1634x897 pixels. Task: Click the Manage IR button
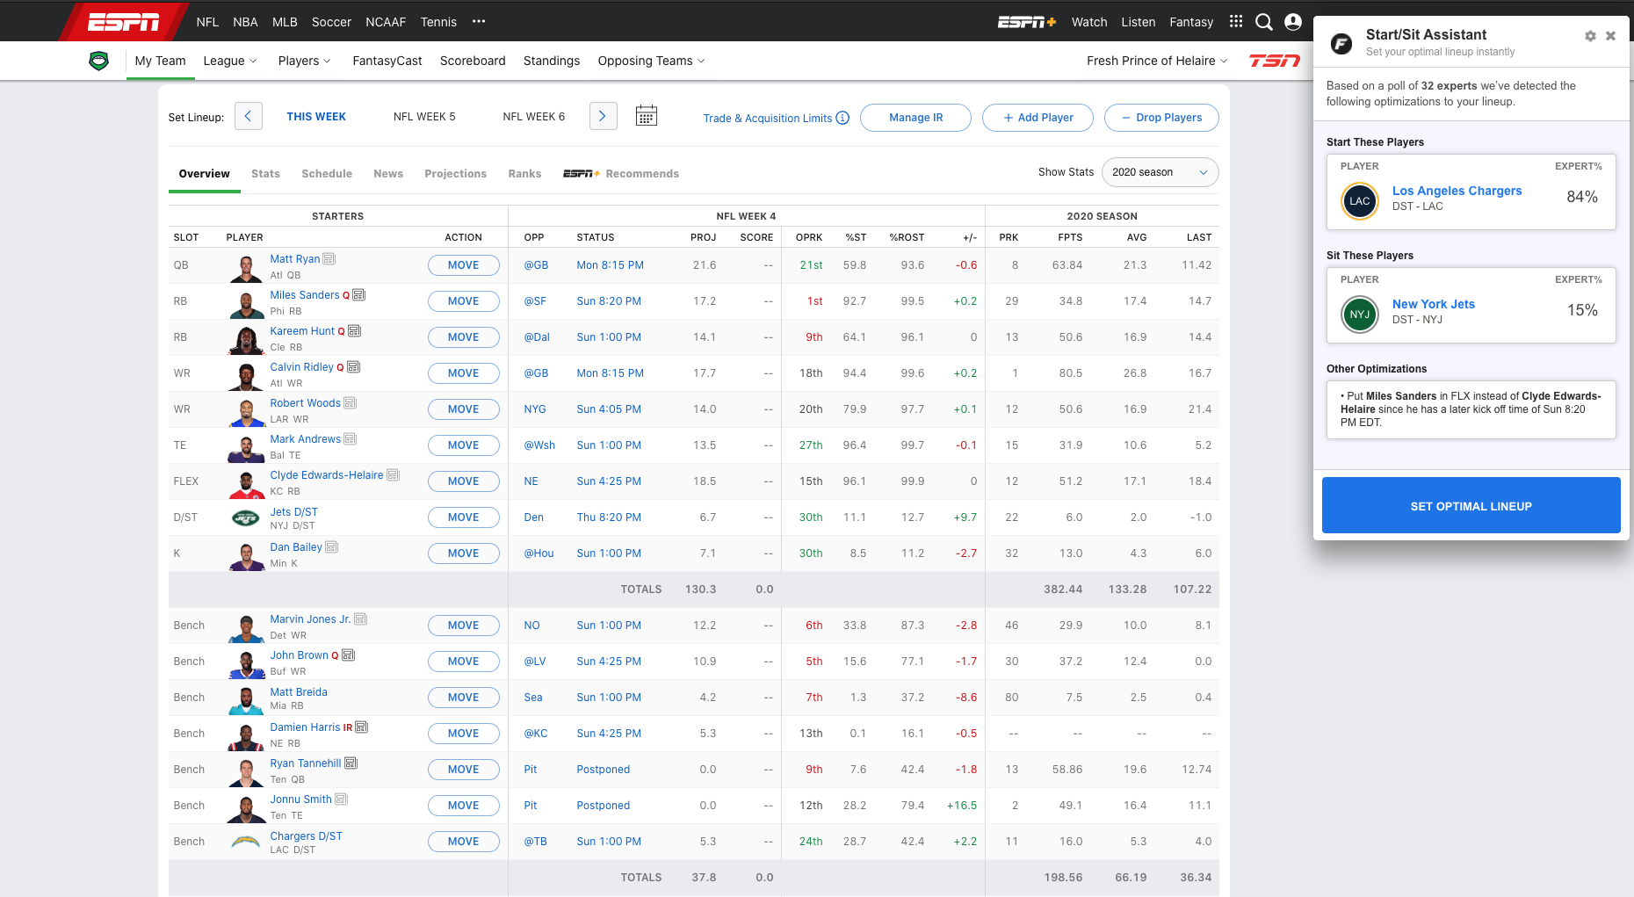915,118
